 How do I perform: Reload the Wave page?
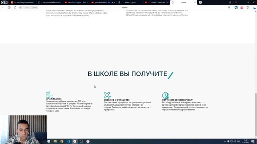pos(15,8)
